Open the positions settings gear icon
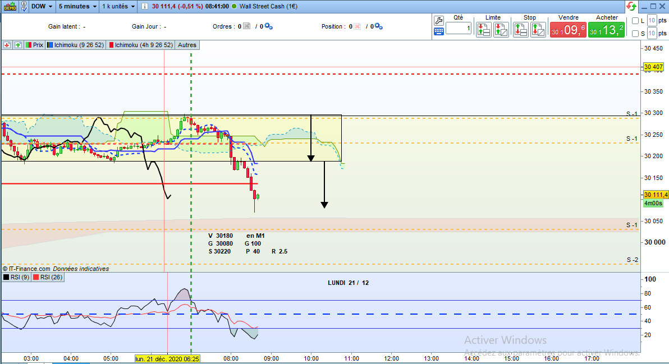Viewport: 669px width, 364px height. (378, 26)
